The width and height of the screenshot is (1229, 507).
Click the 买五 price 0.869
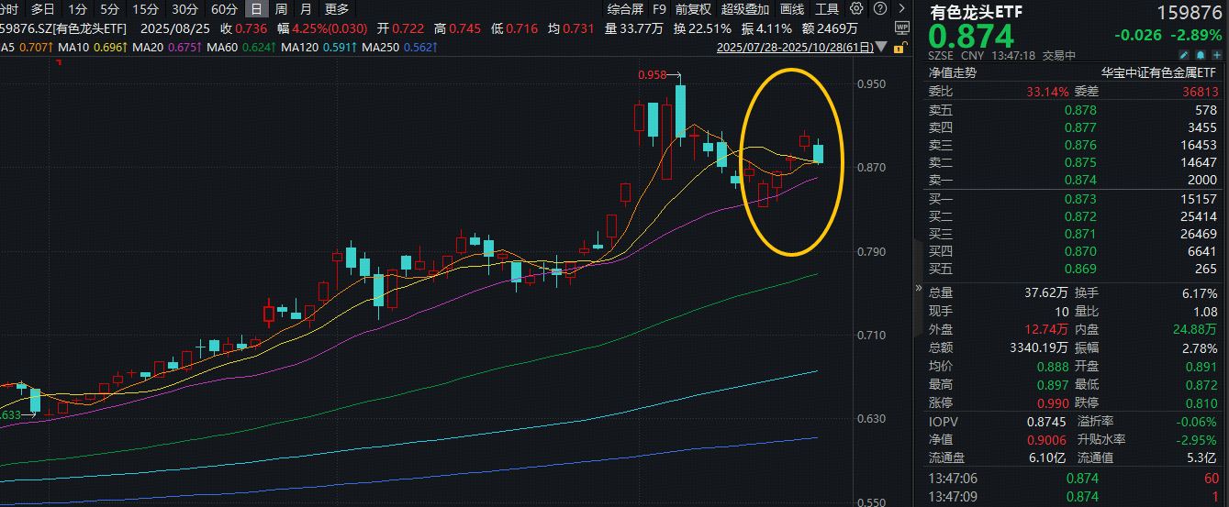point(1080,269)
